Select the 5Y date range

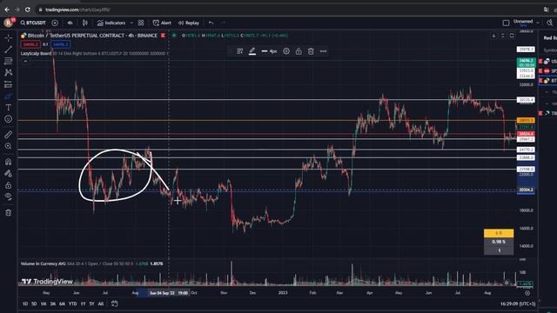(x=92, y=303)
